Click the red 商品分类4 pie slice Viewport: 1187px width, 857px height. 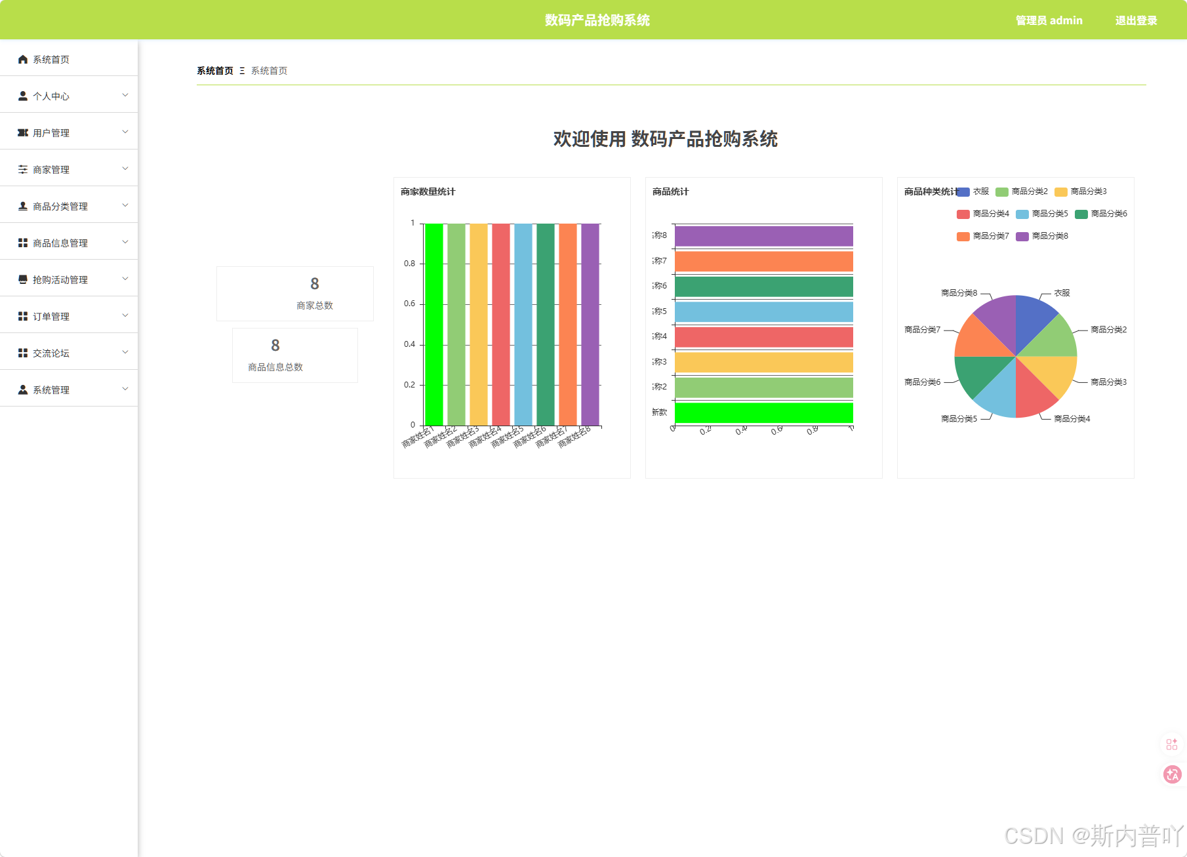(x=1032, y=394)
